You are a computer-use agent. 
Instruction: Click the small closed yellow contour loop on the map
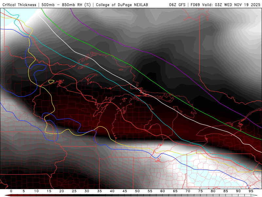(51, 81)
